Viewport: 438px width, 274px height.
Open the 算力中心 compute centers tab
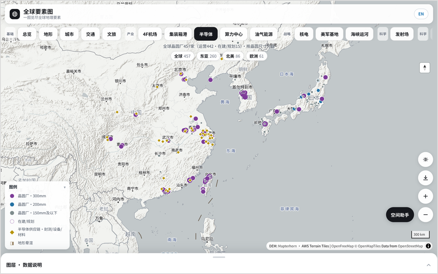tap(234, 34)
